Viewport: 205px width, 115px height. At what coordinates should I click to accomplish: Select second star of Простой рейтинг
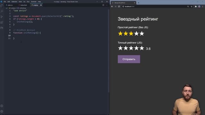pyautogui.click(x=126, y=34)
